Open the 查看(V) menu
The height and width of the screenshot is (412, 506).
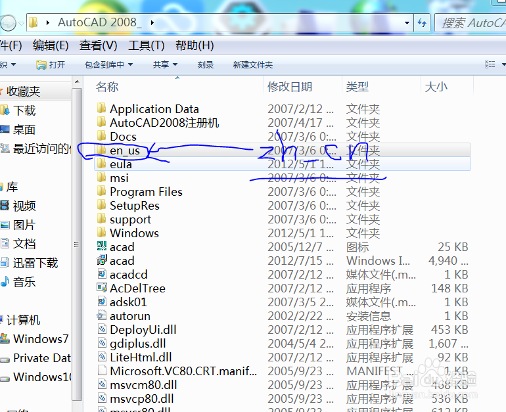tap(98, 45)
